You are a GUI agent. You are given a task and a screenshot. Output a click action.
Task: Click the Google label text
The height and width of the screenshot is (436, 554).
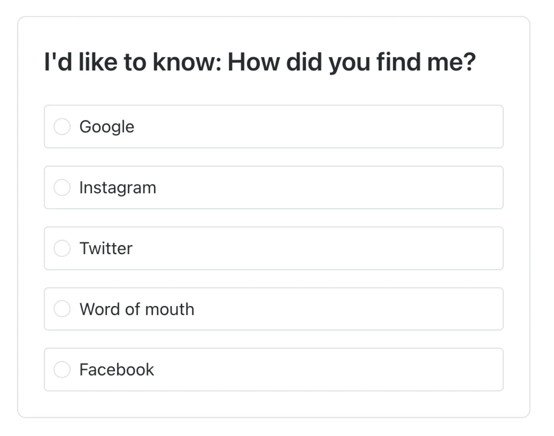click(107, 127)
